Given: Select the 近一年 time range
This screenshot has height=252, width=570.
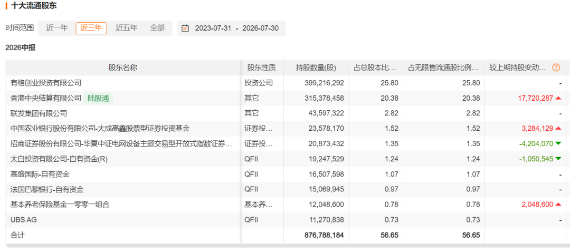Looking at the screenshot, I should [57, 28].
